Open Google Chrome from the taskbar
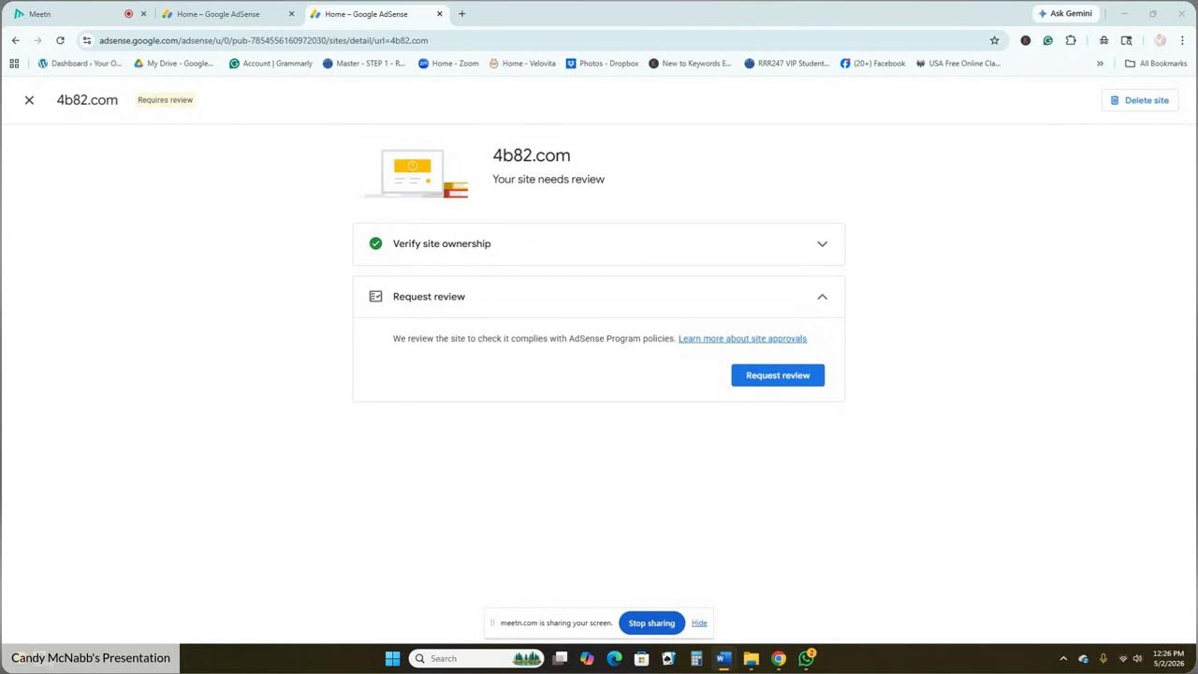This screenshot has height=674, width=1198. (x=778, y=659)
